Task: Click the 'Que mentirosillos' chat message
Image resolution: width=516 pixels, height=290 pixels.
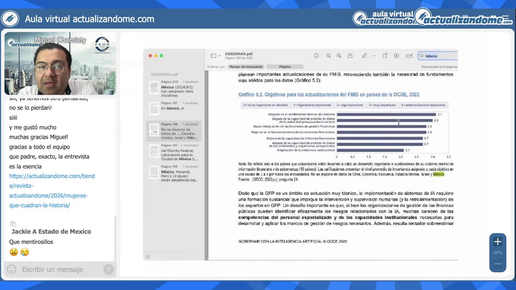Action: pos(31,242)
